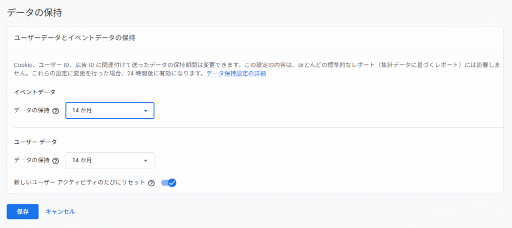Image resolution: width=512 pixels, height=228 pixels.
Task: Click the blue checkmark knob on toggle
Action: pyautogui.click(x=172, y=183)
